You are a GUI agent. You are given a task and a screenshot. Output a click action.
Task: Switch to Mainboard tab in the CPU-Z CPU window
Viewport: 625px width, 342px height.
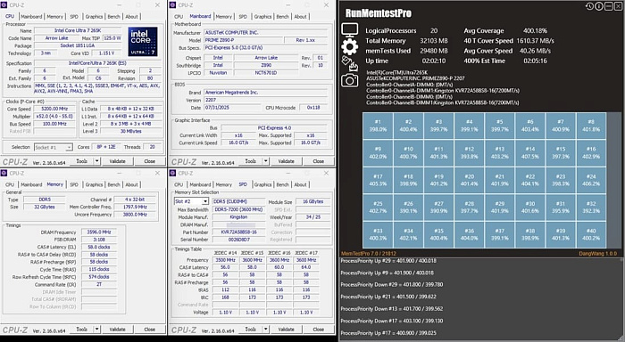point(31,17)
